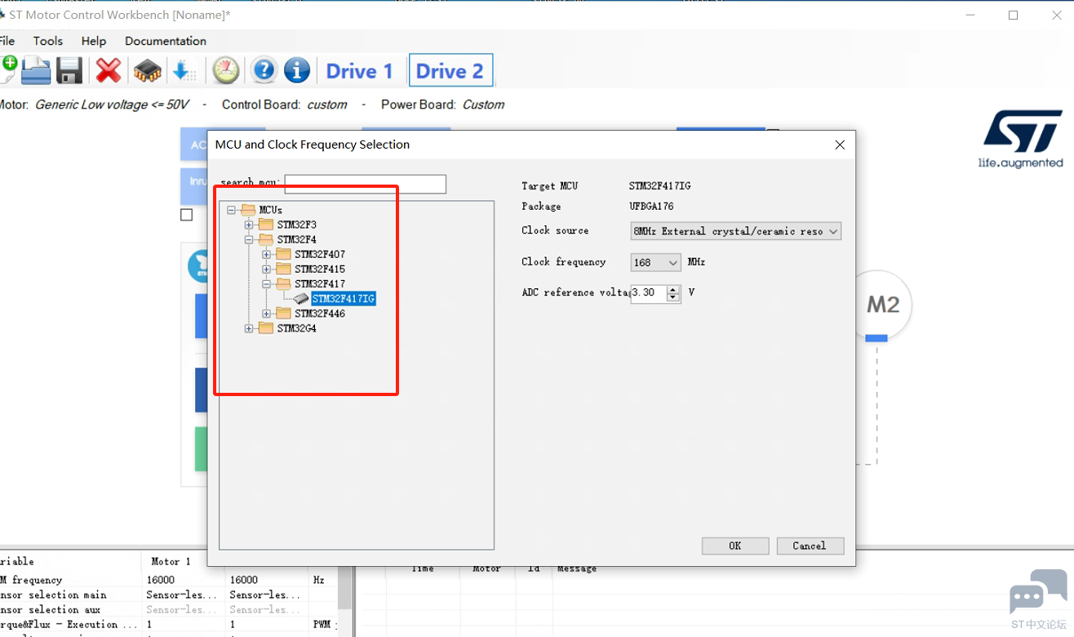The height and width of the screenshot is (637, 1074).
Task: Expand the STM32G4 family node
Action: pos(249,328)
